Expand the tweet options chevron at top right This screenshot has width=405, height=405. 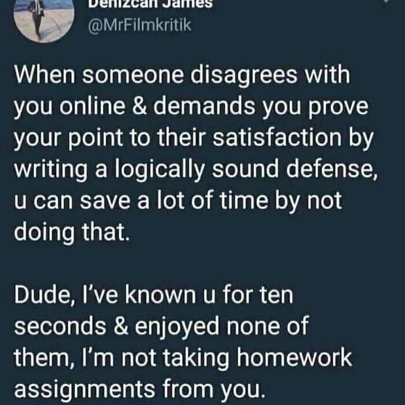[x=386, y=1]
